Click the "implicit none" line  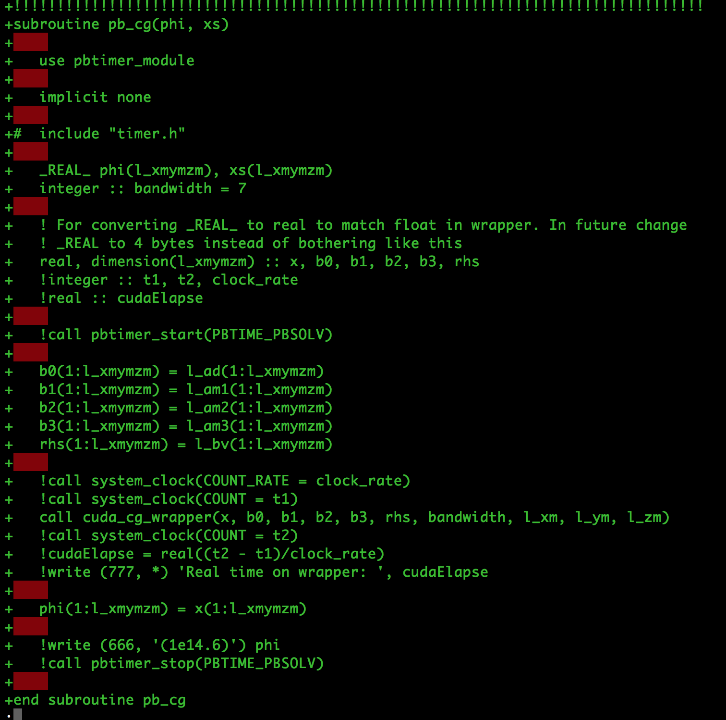tap(95, 97)
